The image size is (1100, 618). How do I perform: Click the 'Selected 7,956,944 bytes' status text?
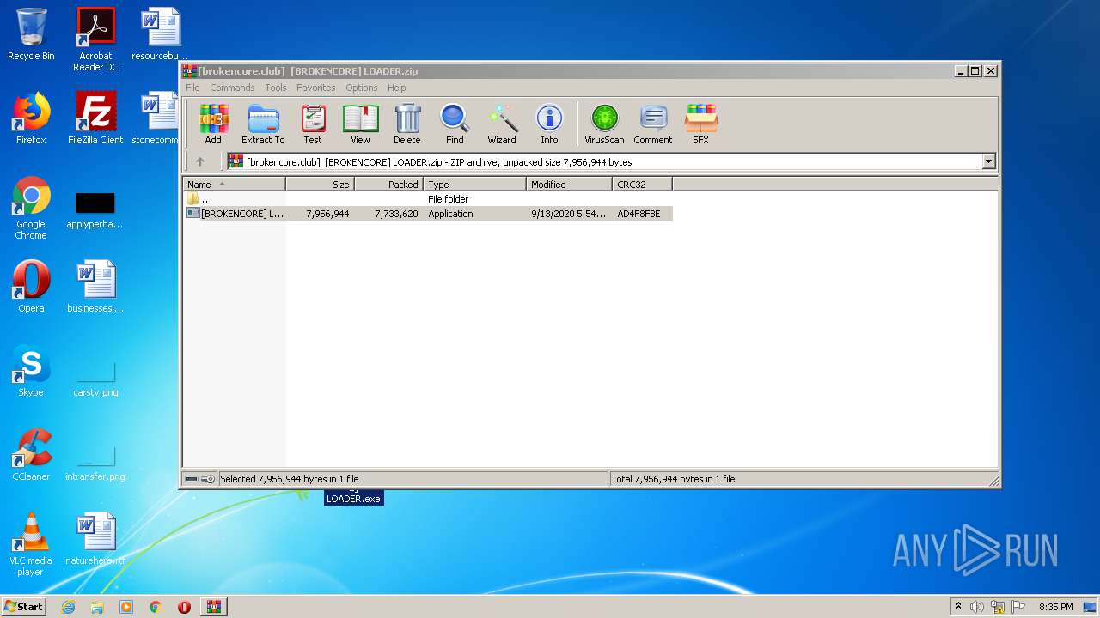[x=289, y=479]
